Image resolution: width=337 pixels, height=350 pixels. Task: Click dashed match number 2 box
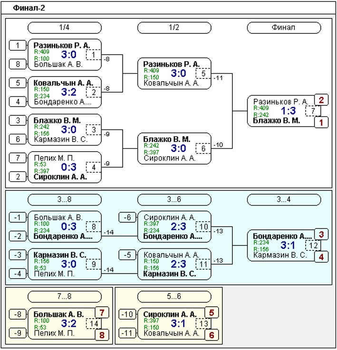[x=94, y=92]
